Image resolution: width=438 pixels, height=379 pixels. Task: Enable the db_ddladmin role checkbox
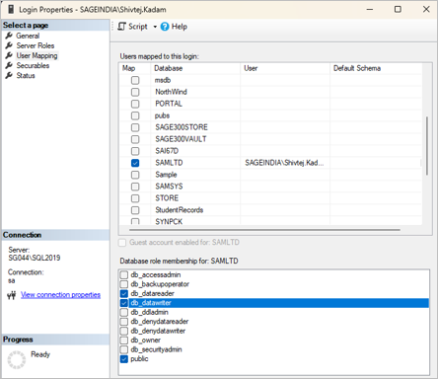click(124, 312)
